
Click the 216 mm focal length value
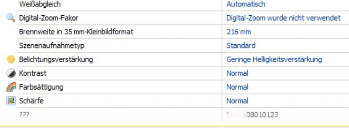(x=239, y=32)
